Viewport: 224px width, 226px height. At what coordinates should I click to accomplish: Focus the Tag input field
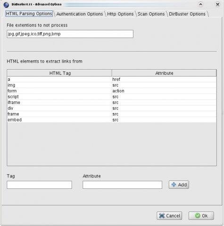click(x=39, y=185)
